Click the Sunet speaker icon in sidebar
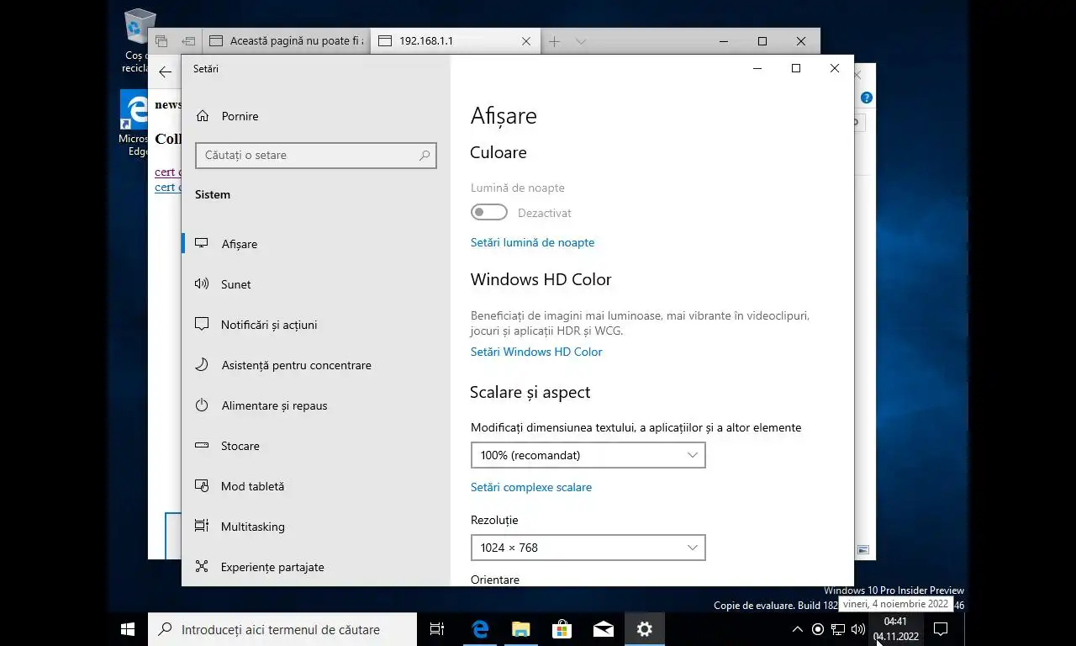Image resolution: width=1076 pixels, height=646 pixels. (202, 283)
